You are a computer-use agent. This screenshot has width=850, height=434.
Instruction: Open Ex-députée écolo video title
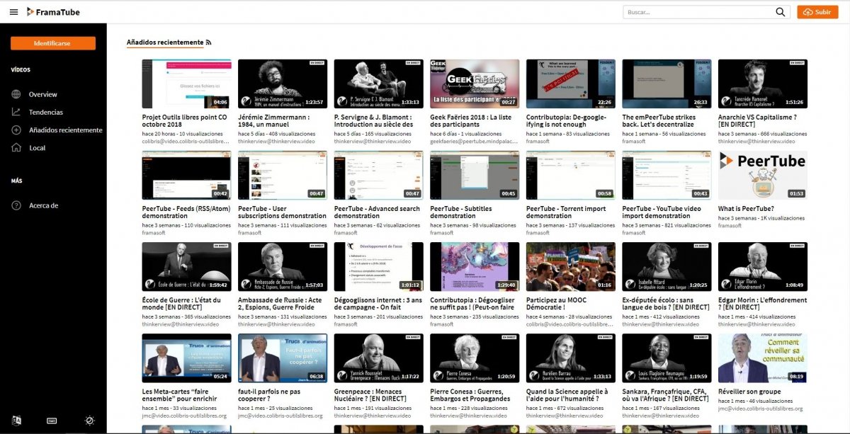pyautogui.click(x=666, y=304)
